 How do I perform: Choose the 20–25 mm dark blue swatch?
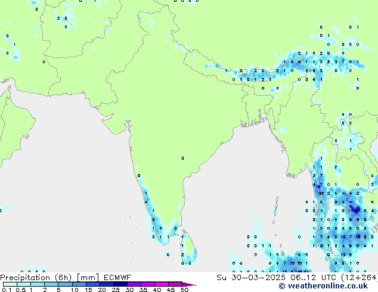(106, 284)
